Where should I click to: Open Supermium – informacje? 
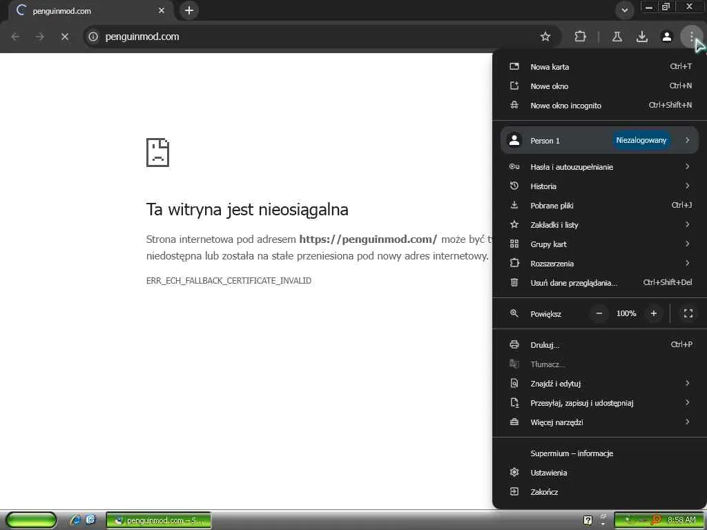(599, 453)
